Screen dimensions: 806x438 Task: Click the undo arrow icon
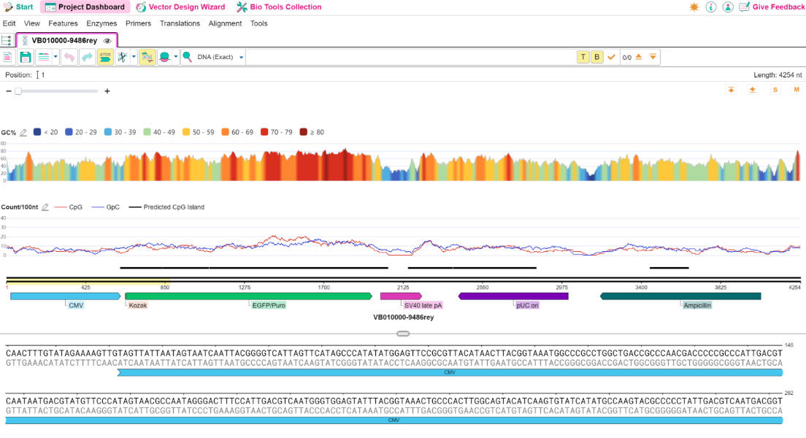[x=69, y=57]
